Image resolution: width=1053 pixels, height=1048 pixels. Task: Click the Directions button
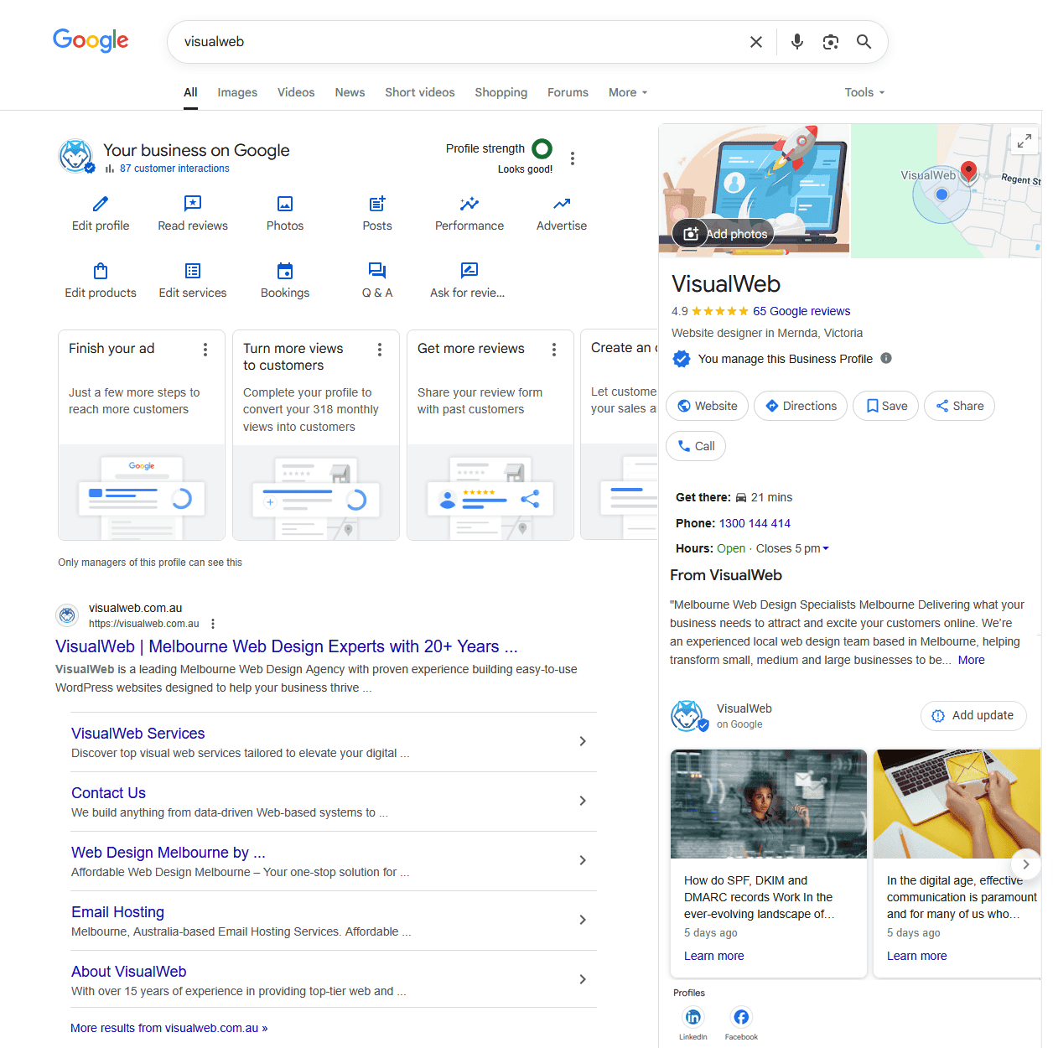(x=800, y=406)
